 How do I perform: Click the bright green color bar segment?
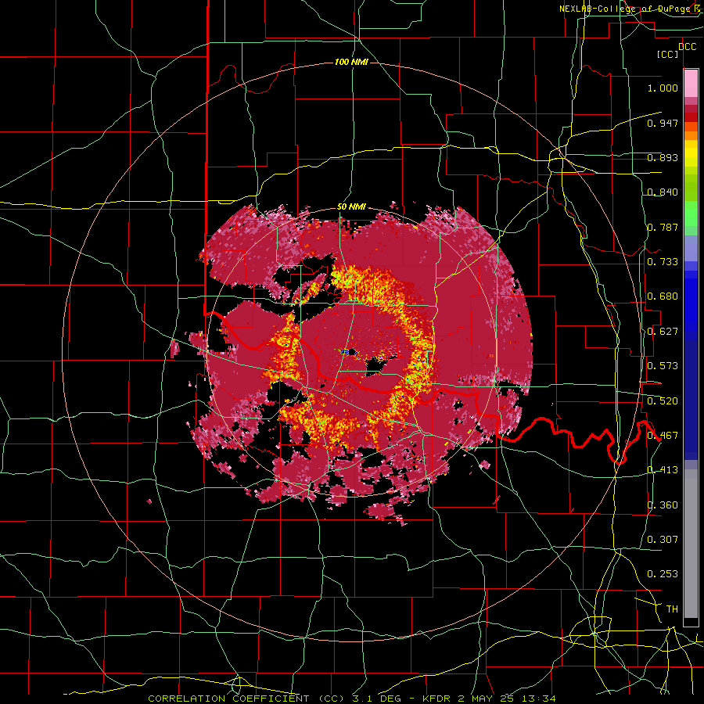691,214
